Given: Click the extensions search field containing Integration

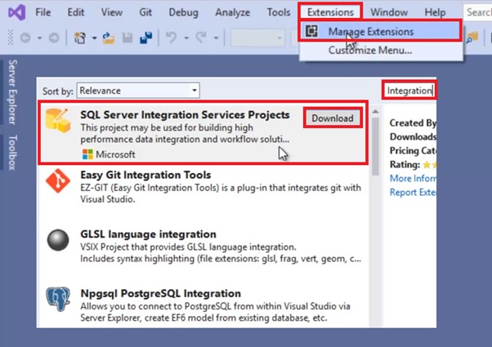Looking at the screenshot, I should (x=409, y=91).
